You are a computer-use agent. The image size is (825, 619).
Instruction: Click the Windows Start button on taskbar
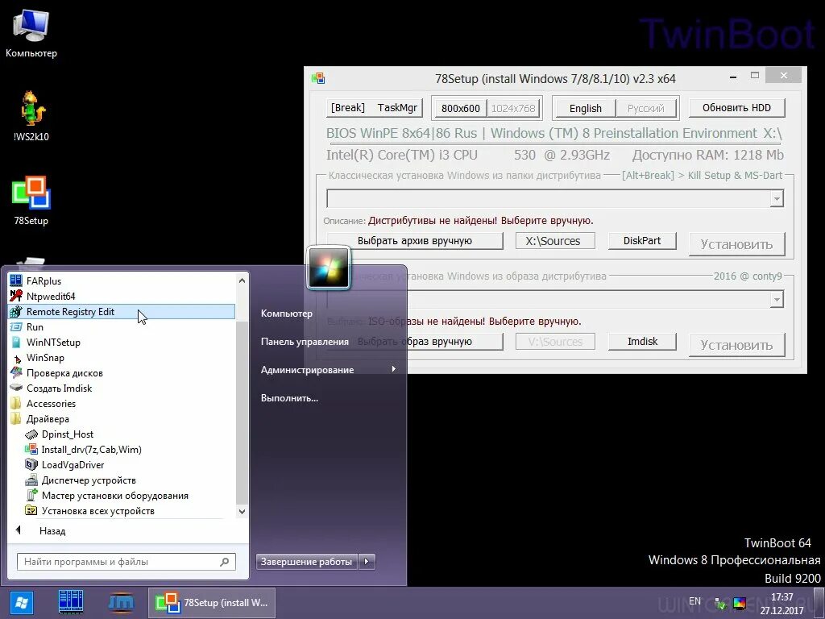(x=21, y=602)
